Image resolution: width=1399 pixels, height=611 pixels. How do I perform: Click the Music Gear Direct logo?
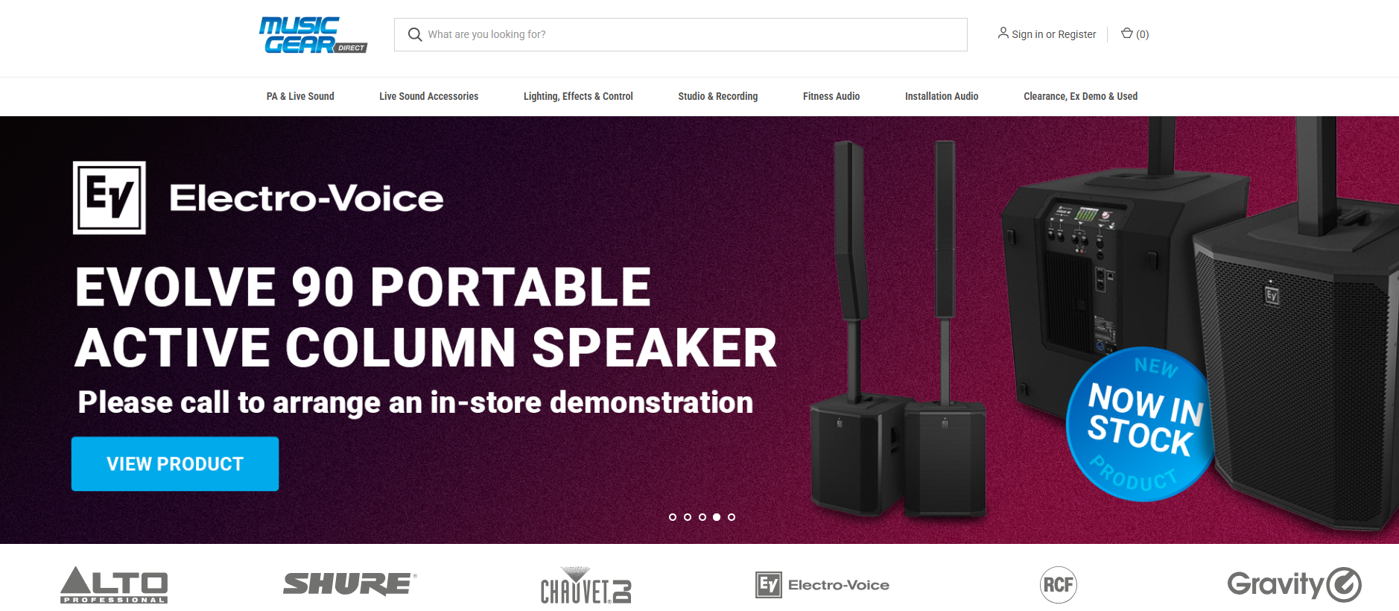(313, 35)
